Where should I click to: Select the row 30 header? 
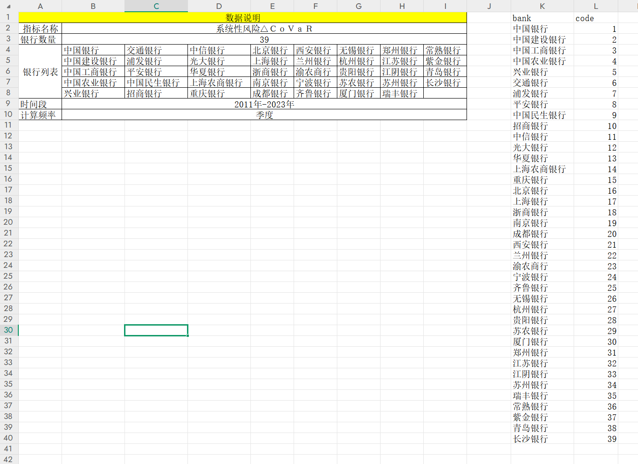point(8,330)
